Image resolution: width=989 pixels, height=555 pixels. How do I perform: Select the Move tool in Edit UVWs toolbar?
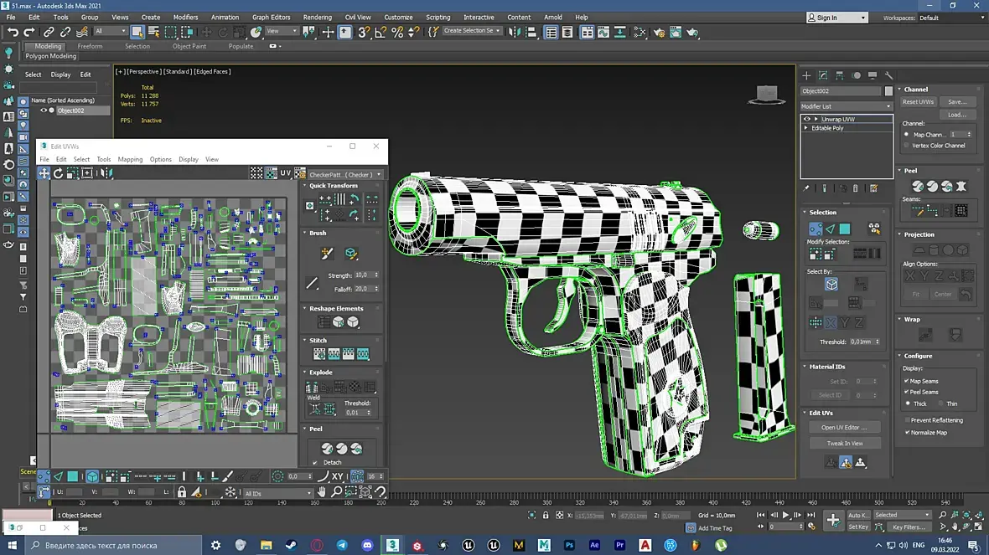pyautogui.click(x=44, y=173)
